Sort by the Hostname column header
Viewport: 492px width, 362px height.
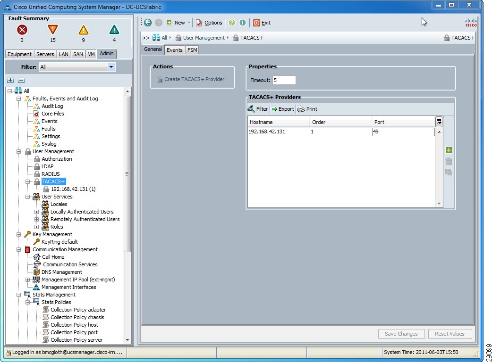point(279,122)
